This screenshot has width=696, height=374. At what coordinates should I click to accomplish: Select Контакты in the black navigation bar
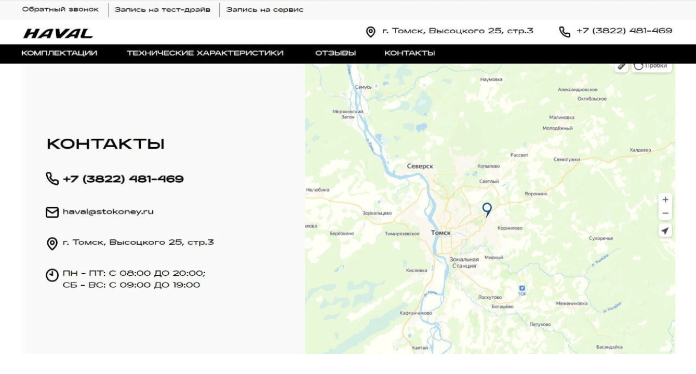pyautogui.click(x=410, y=54)
